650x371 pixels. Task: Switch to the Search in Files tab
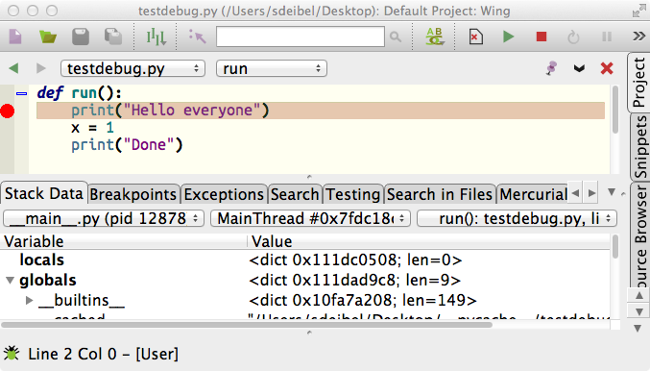(x=440, y=194)
